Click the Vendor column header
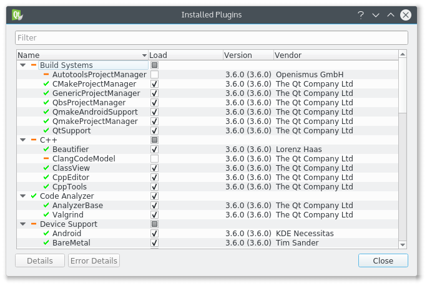Screen dimensions: 427x286 (336, 55)
